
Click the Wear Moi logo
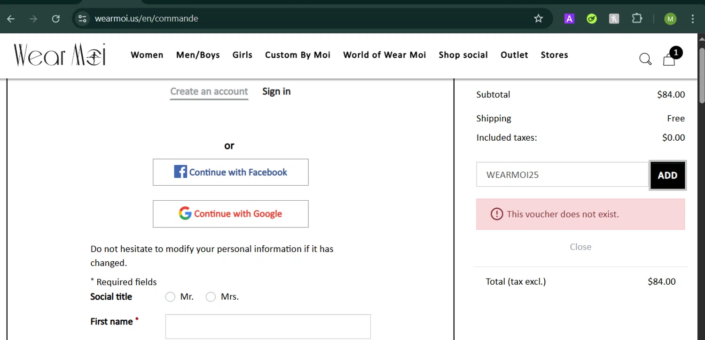pos(60,55)
